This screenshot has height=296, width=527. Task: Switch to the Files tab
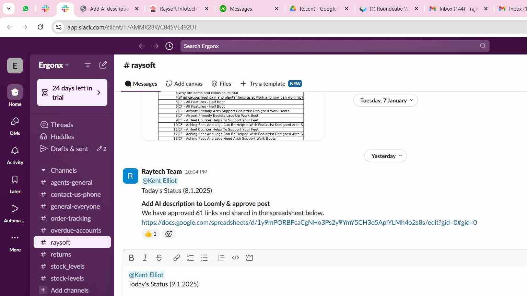tap(221, 84)
